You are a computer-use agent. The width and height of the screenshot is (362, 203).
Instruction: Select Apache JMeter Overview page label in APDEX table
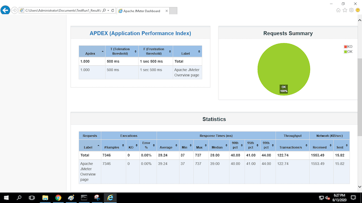point(187,72)
